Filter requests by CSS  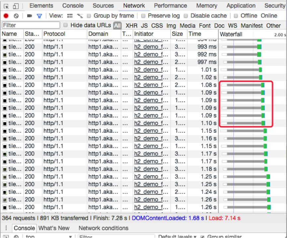(157, 26)
